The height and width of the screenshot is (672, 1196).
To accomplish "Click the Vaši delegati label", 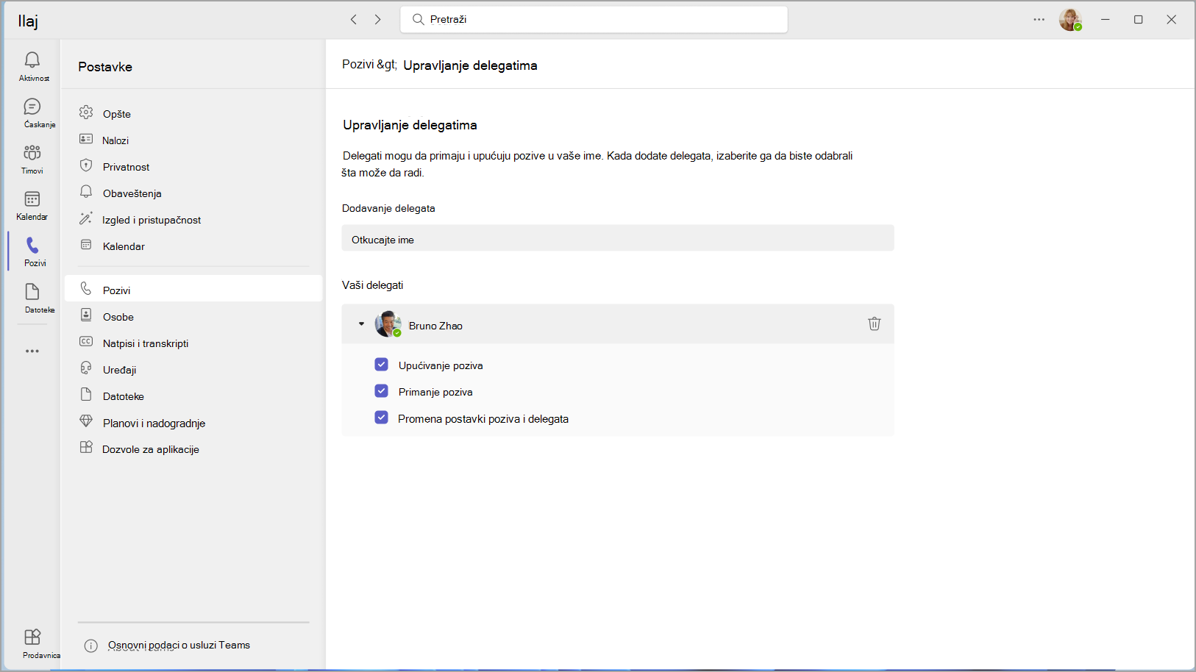I will 373,285.
